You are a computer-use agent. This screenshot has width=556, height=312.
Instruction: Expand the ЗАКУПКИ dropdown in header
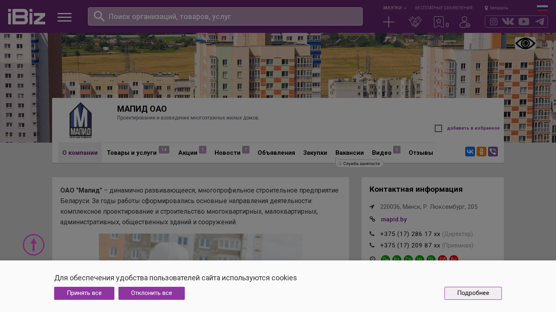[394, 8]
